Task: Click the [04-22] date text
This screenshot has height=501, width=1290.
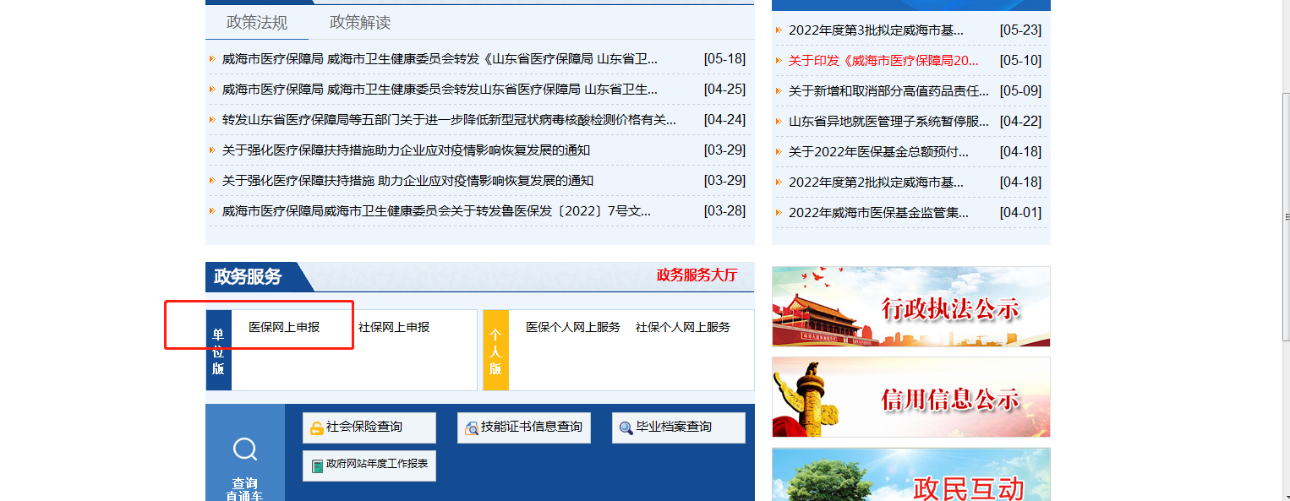Action: pos(1020,122)
